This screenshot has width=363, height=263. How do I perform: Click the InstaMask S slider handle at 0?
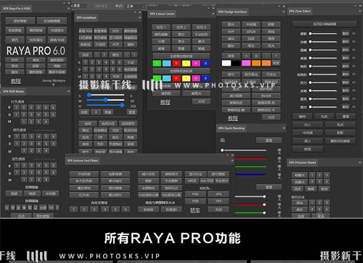pyautogui.click(x=89, y=95)
